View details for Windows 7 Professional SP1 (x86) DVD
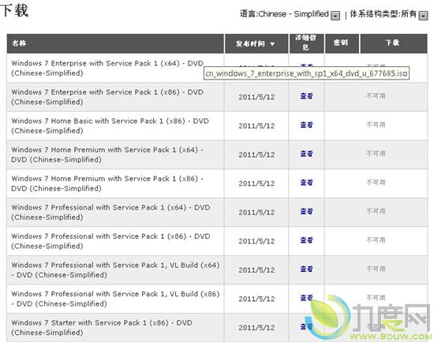This screenshot has width=434, height=342. point(306,240)
